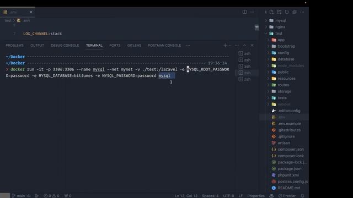Expand the resources folder chevron
The height and width of the screenshot is (198, 353).
click(x=268, y=79)
